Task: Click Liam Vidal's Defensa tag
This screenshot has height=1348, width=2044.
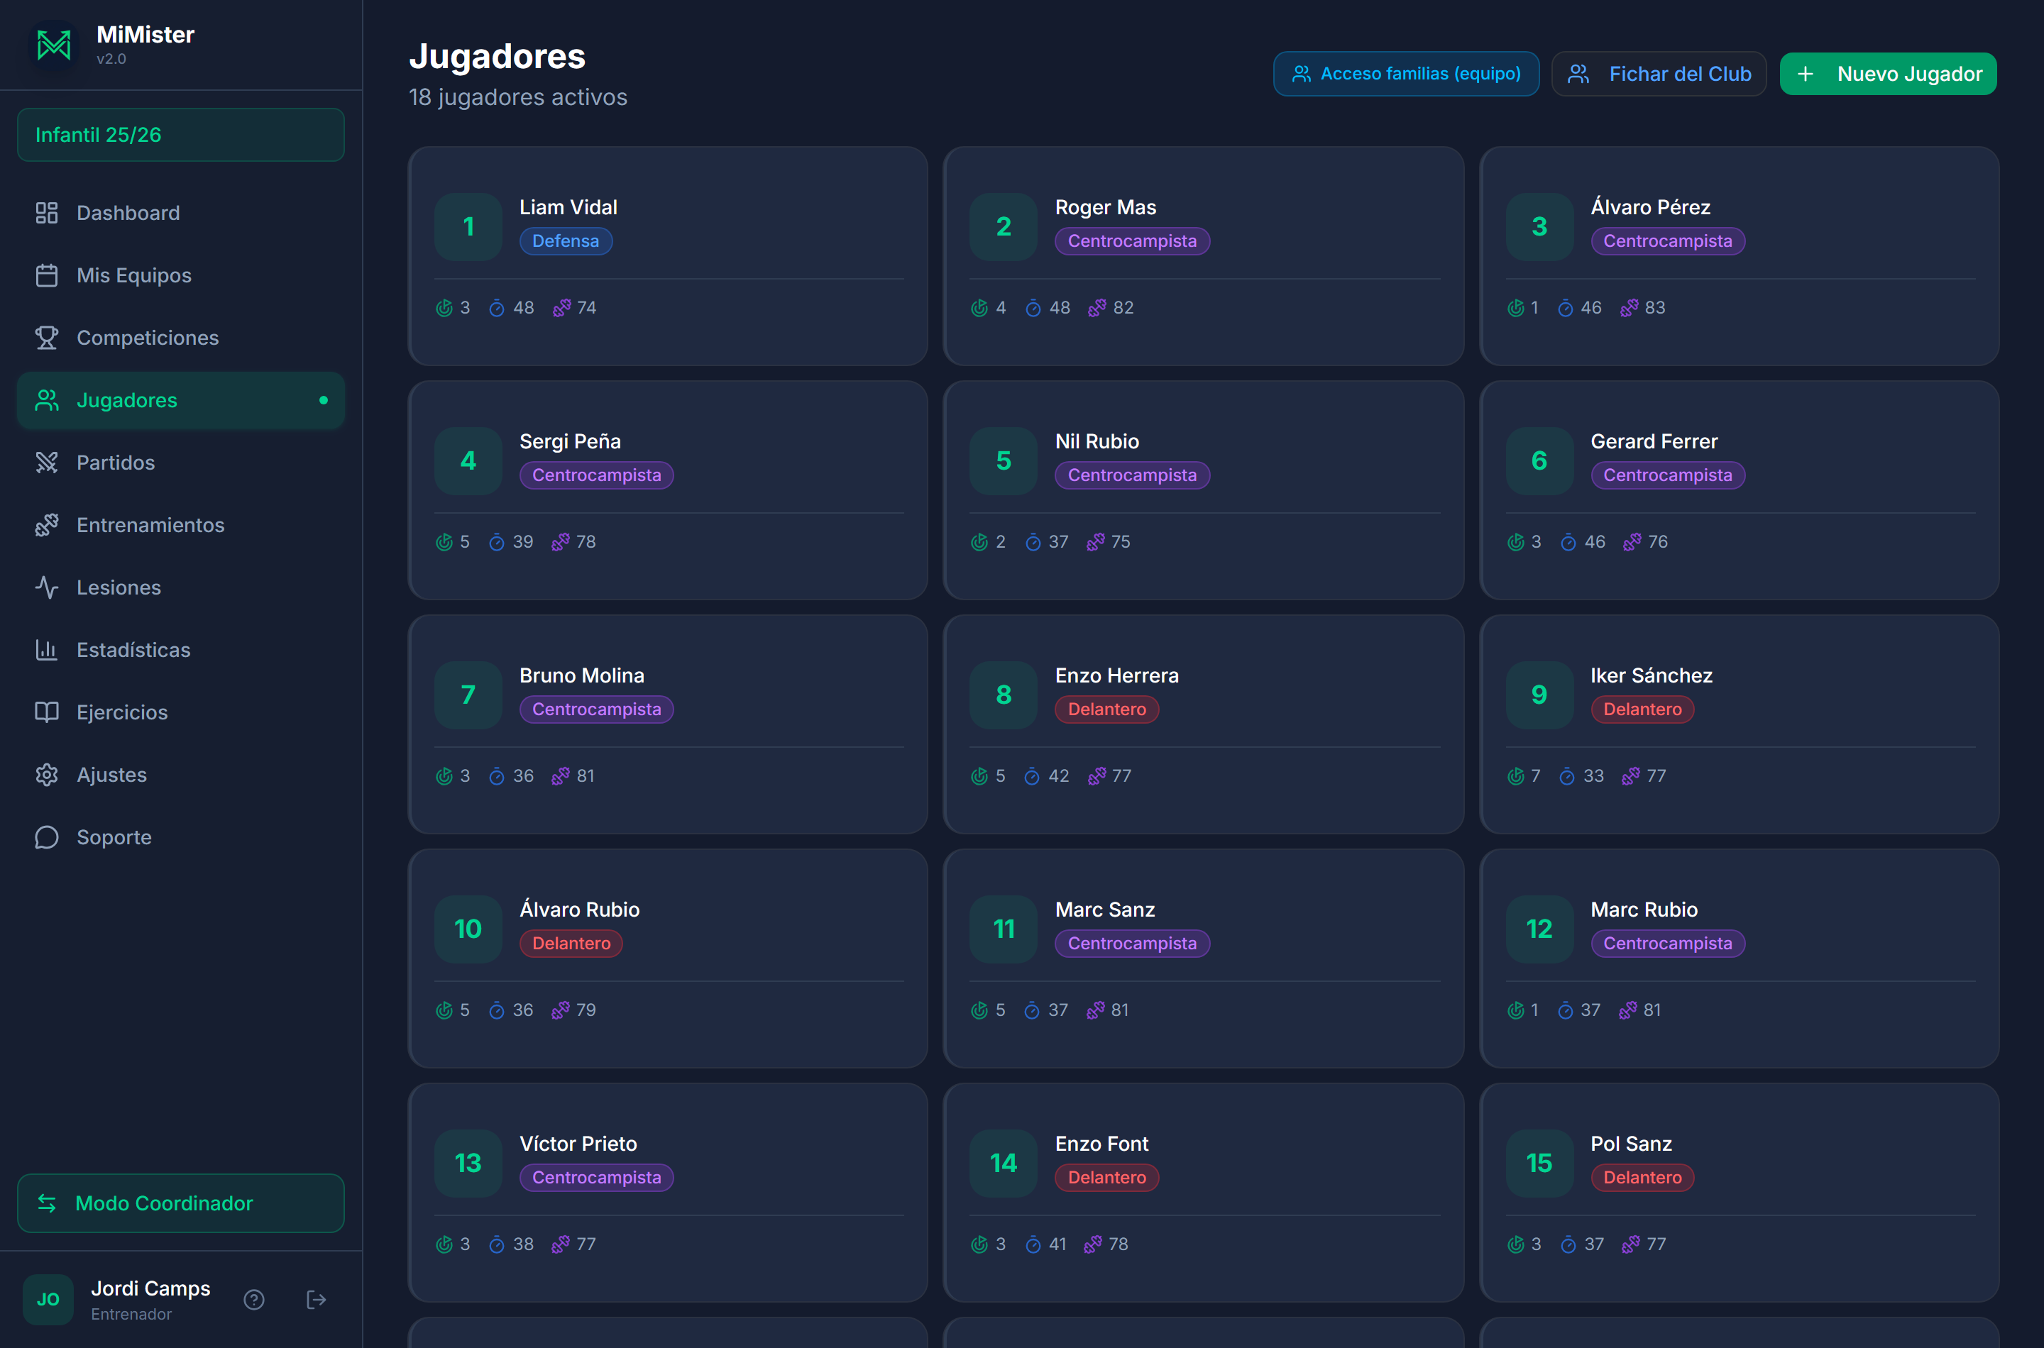Action: click(x=566, y=241)
